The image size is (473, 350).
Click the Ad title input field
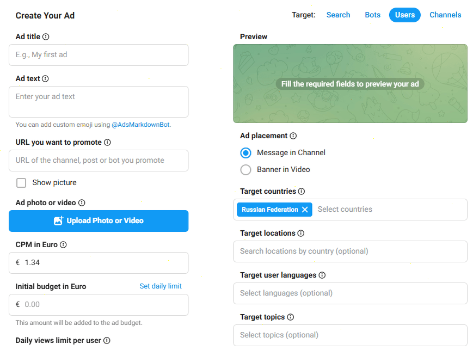pos(99,55)
